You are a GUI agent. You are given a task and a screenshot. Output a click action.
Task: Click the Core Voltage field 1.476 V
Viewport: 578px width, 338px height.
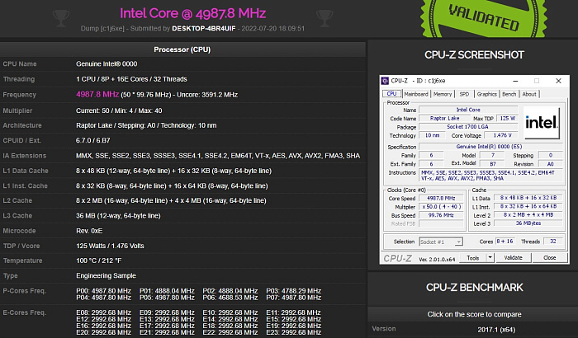(502, 135)
